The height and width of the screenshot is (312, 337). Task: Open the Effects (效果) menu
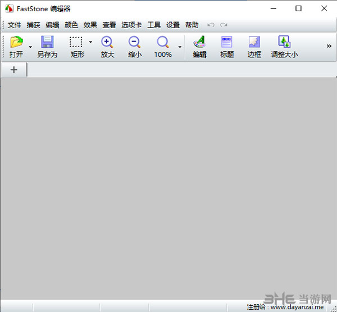click(90, 25)
